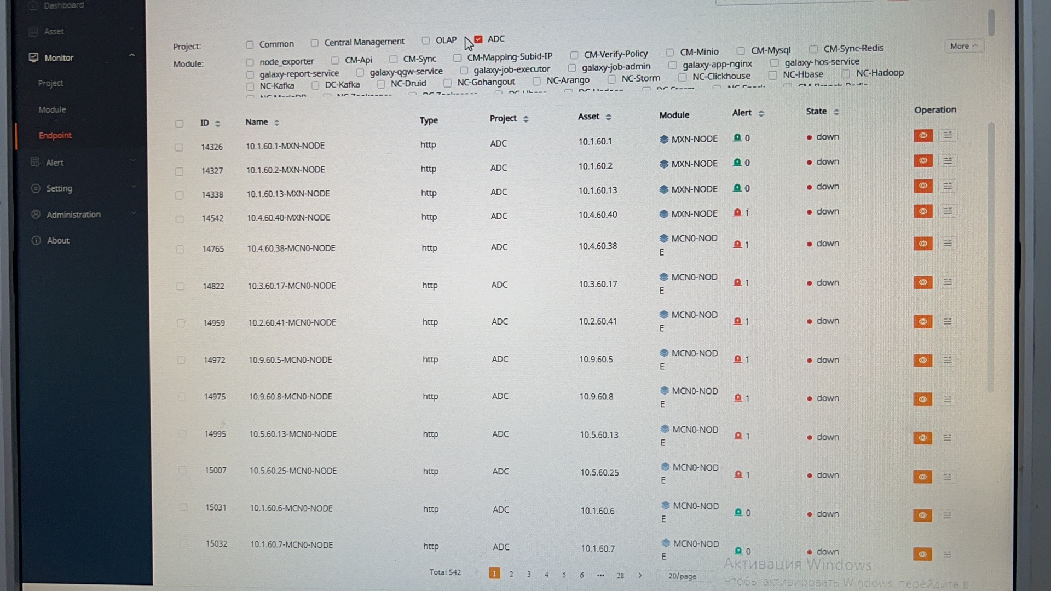
Task: Check the OLAP project checkbox
Action: (x=426, y=40)
